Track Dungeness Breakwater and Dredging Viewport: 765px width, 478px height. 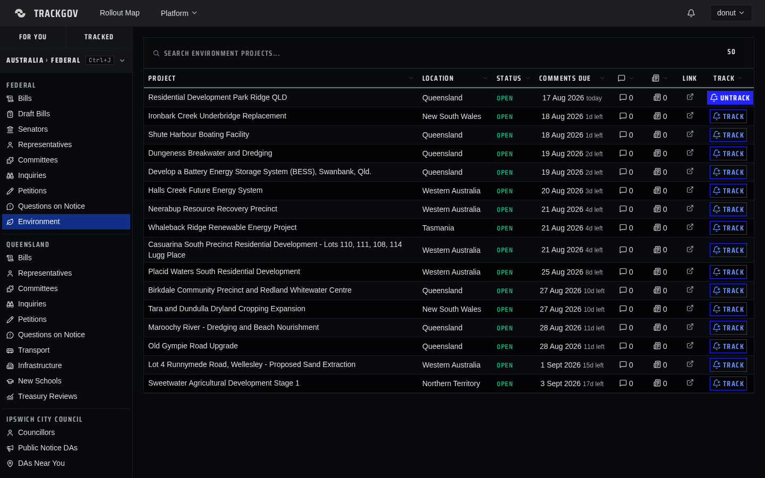coord(728,153)
